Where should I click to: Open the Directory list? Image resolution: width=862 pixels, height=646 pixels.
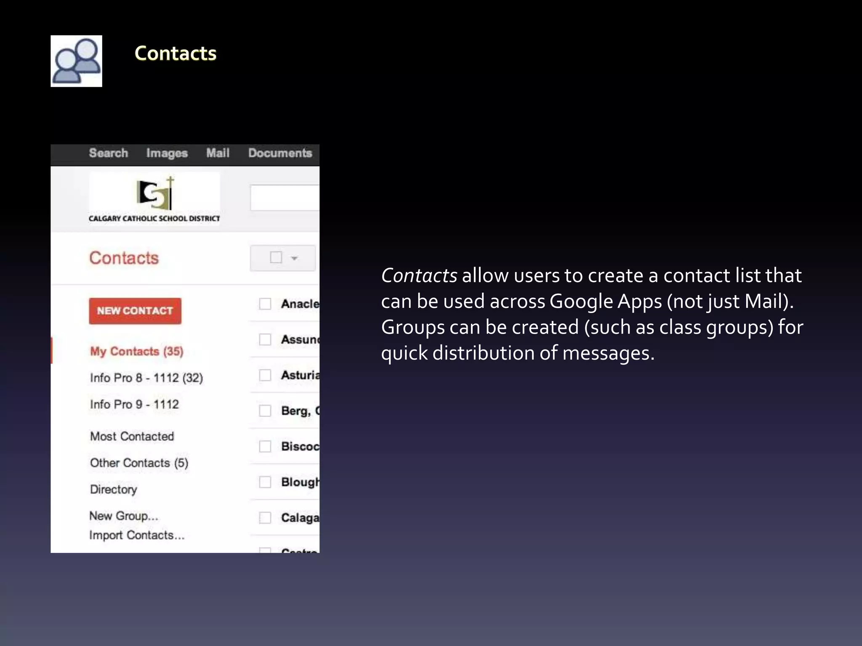[114, 489]
